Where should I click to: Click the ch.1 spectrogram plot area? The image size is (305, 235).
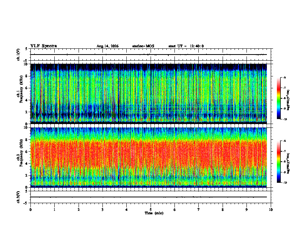(149, 94)
